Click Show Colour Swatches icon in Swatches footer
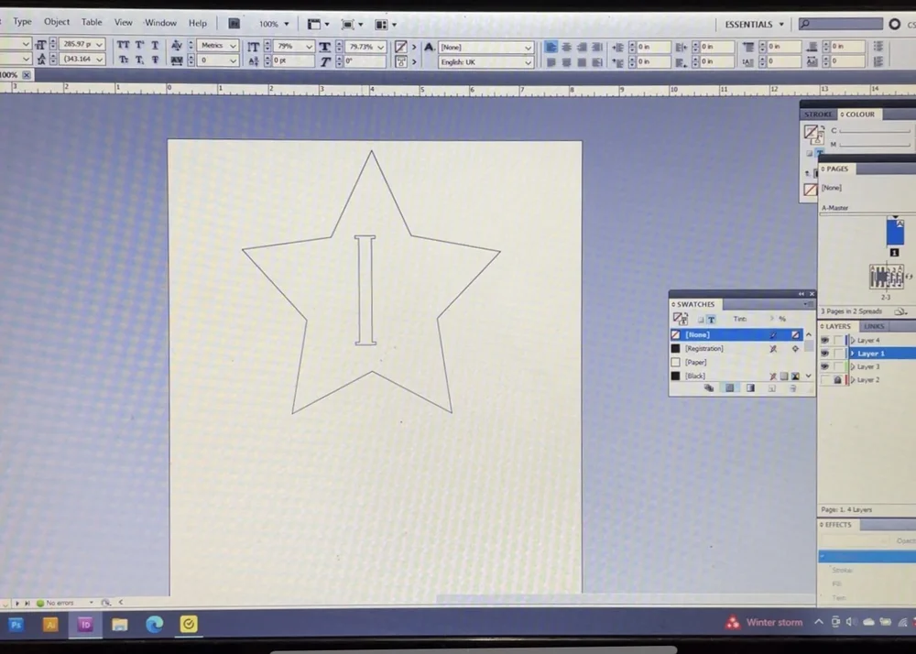 click(730, 388)
